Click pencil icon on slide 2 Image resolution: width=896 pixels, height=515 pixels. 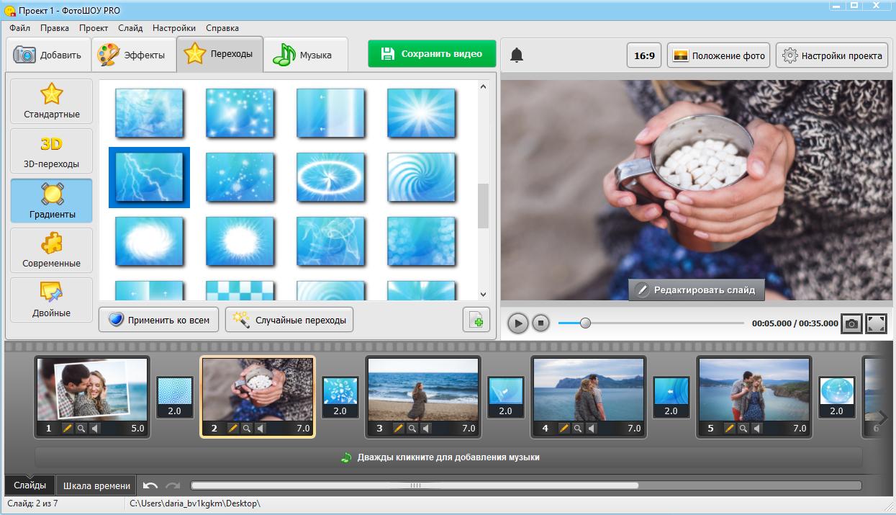pos(232,428)
